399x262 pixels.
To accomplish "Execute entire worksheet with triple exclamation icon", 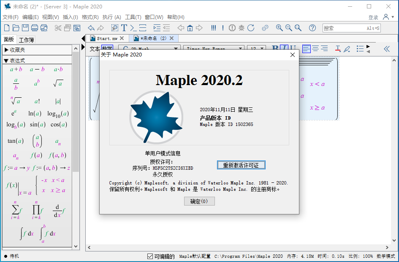I will coord(214,28).
